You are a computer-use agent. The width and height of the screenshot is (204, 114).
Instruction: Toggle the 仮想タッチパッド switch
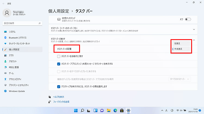[x=188, y=19]
